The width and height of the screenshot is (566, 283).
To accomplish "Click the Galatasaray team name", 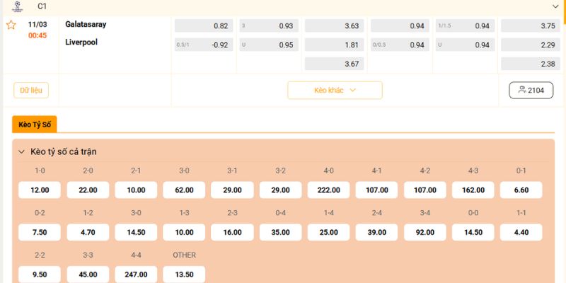I will (x=86, y=25).
